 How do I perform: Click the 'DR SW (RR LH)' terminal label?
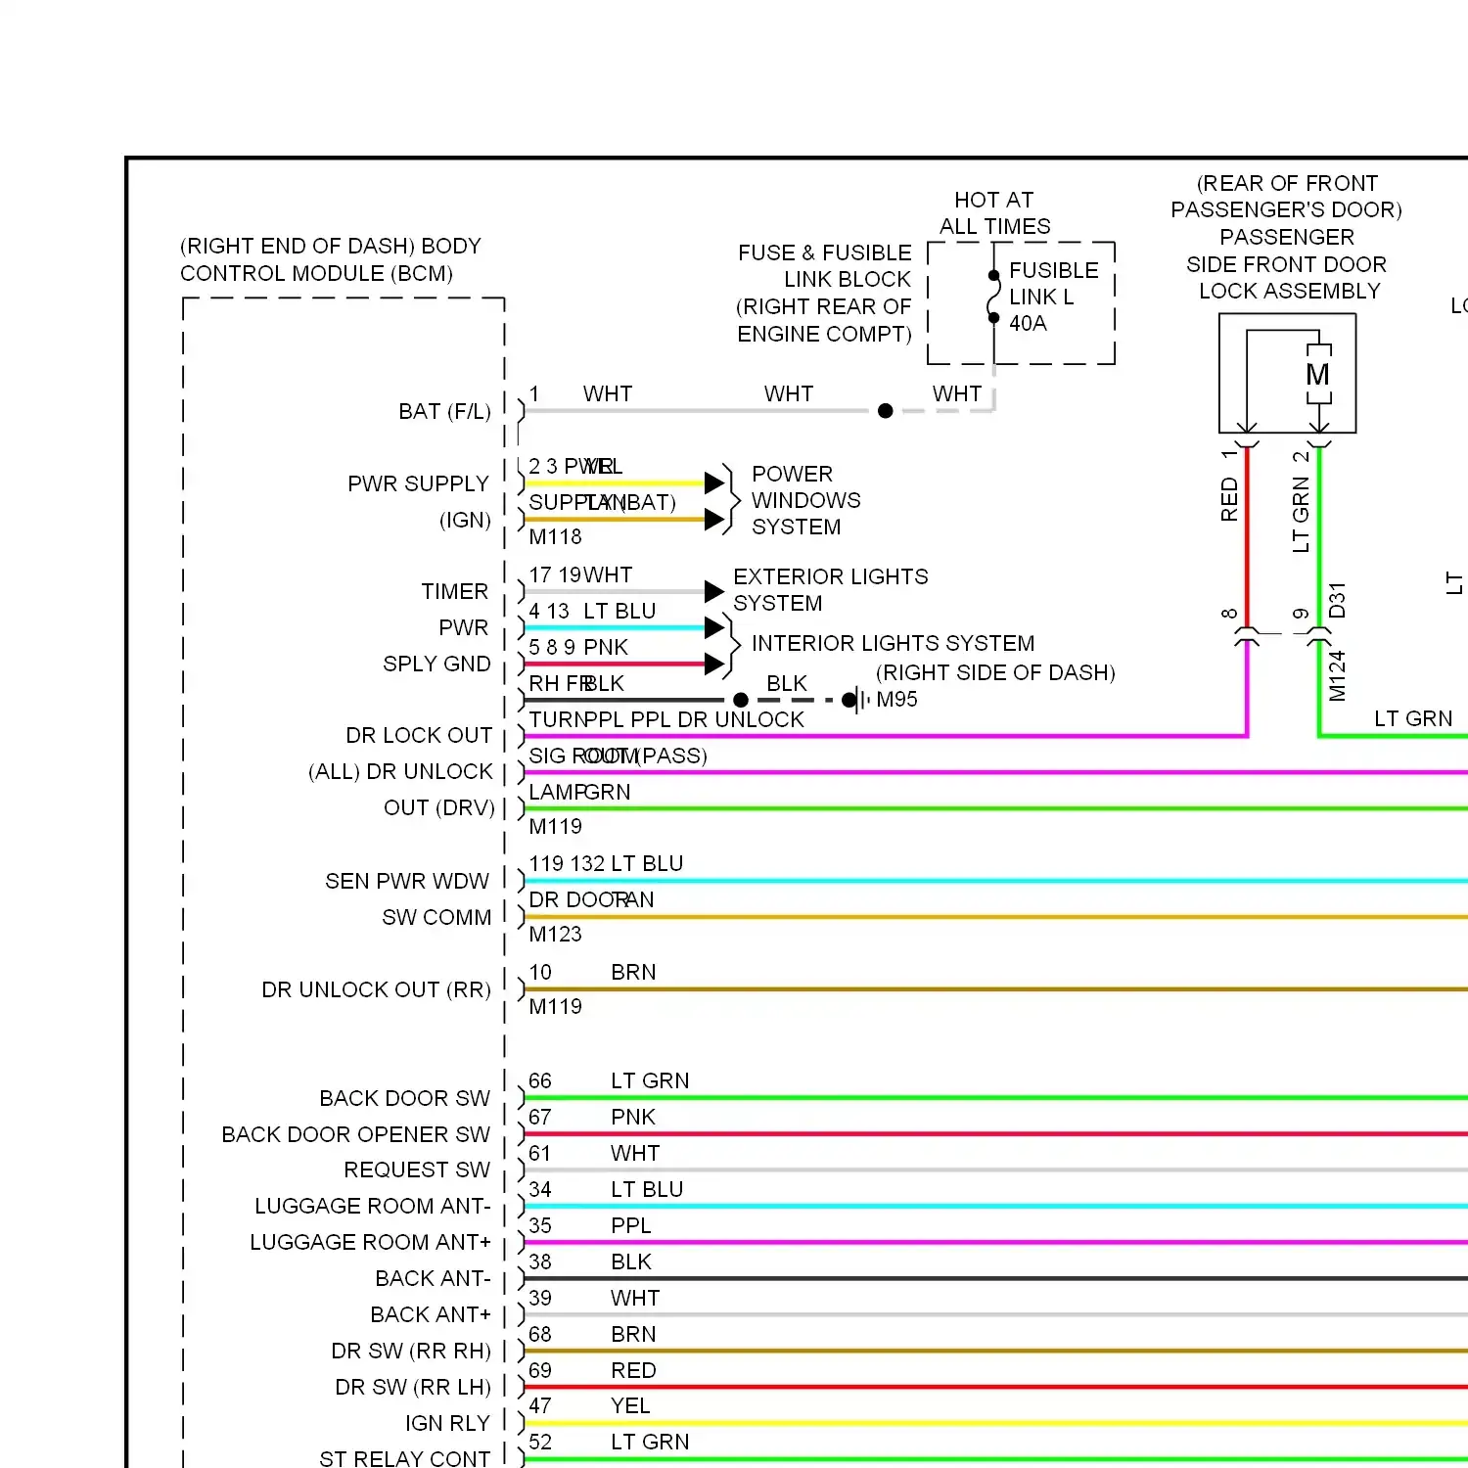click(x=413, y=1387)
